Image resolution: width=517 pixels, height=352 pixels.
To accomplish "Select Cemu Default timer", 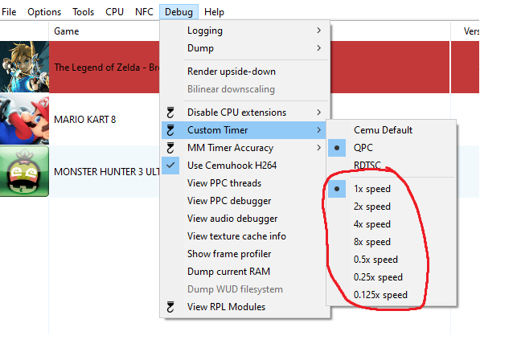I will point(392,130).
